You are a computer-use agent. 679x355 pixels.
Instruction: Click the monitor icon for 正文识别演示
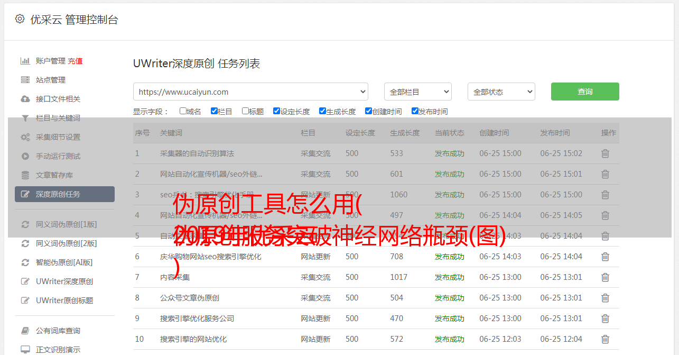coord(25,350)
